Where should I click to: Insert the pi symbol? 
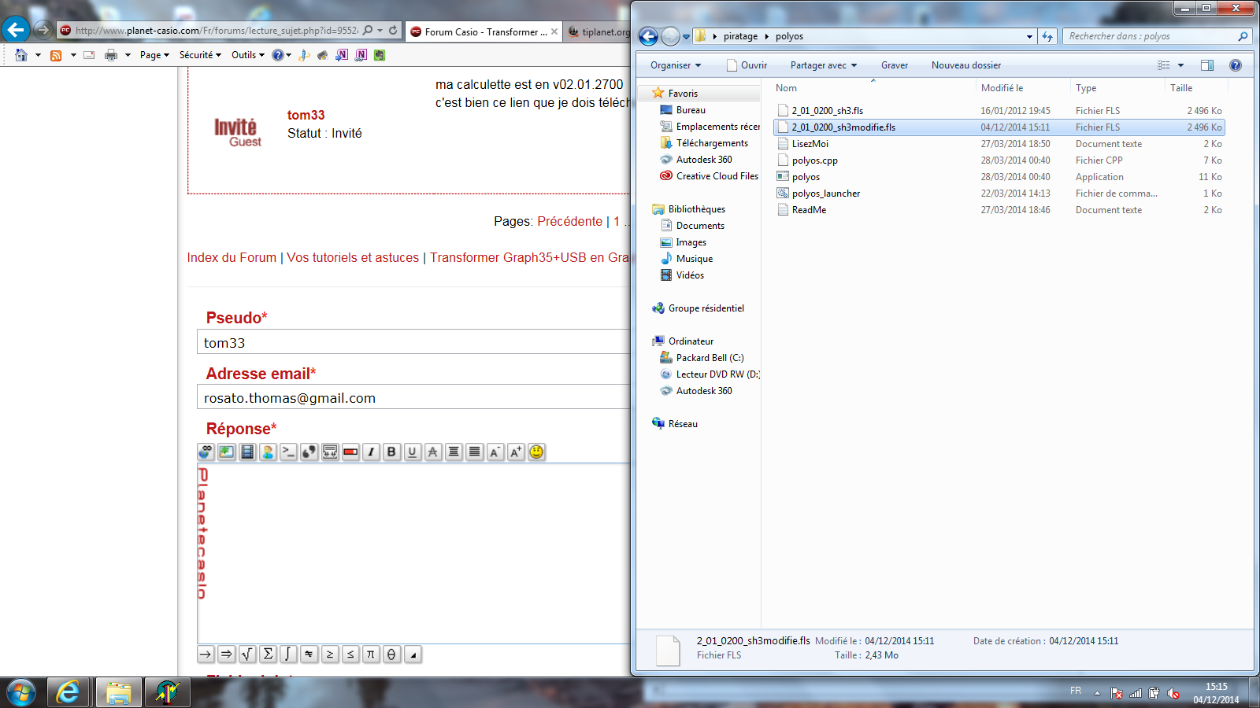371,654
